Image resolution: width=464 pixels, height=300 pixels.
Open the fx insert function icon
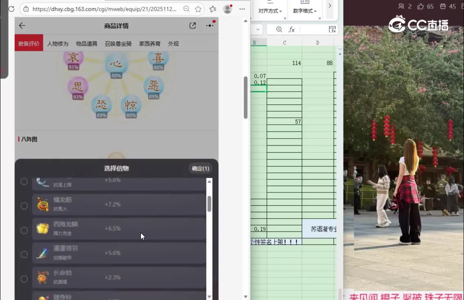pyautogui.click(x=292, y=29)
